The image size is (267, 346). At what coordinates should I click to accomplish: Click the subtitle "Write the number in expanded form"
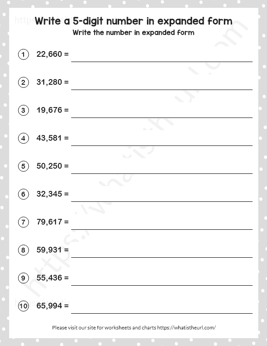click(x=133, y=33)
